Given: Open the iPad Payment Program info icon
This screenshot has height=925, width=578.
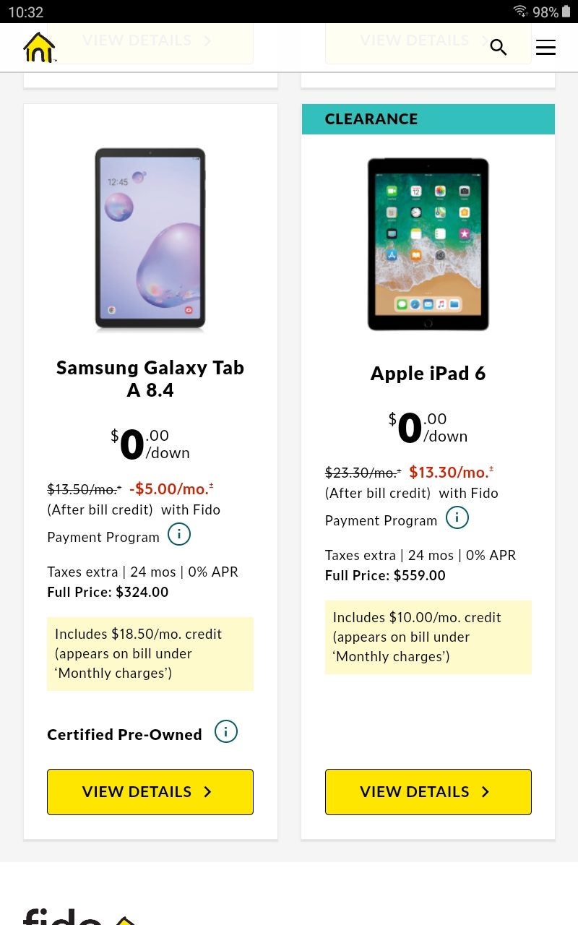Looking at the screenshot, I should (457, 517).
